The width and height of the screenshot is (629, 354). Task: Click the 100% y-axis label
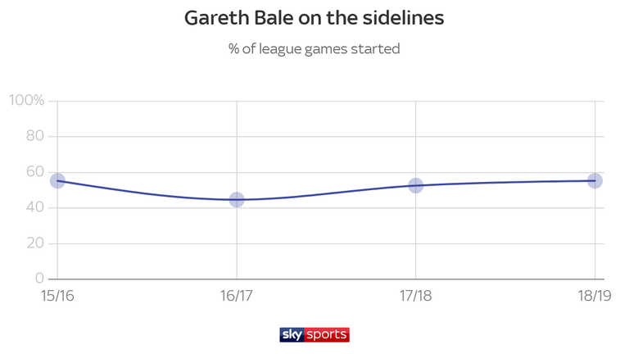27,100
